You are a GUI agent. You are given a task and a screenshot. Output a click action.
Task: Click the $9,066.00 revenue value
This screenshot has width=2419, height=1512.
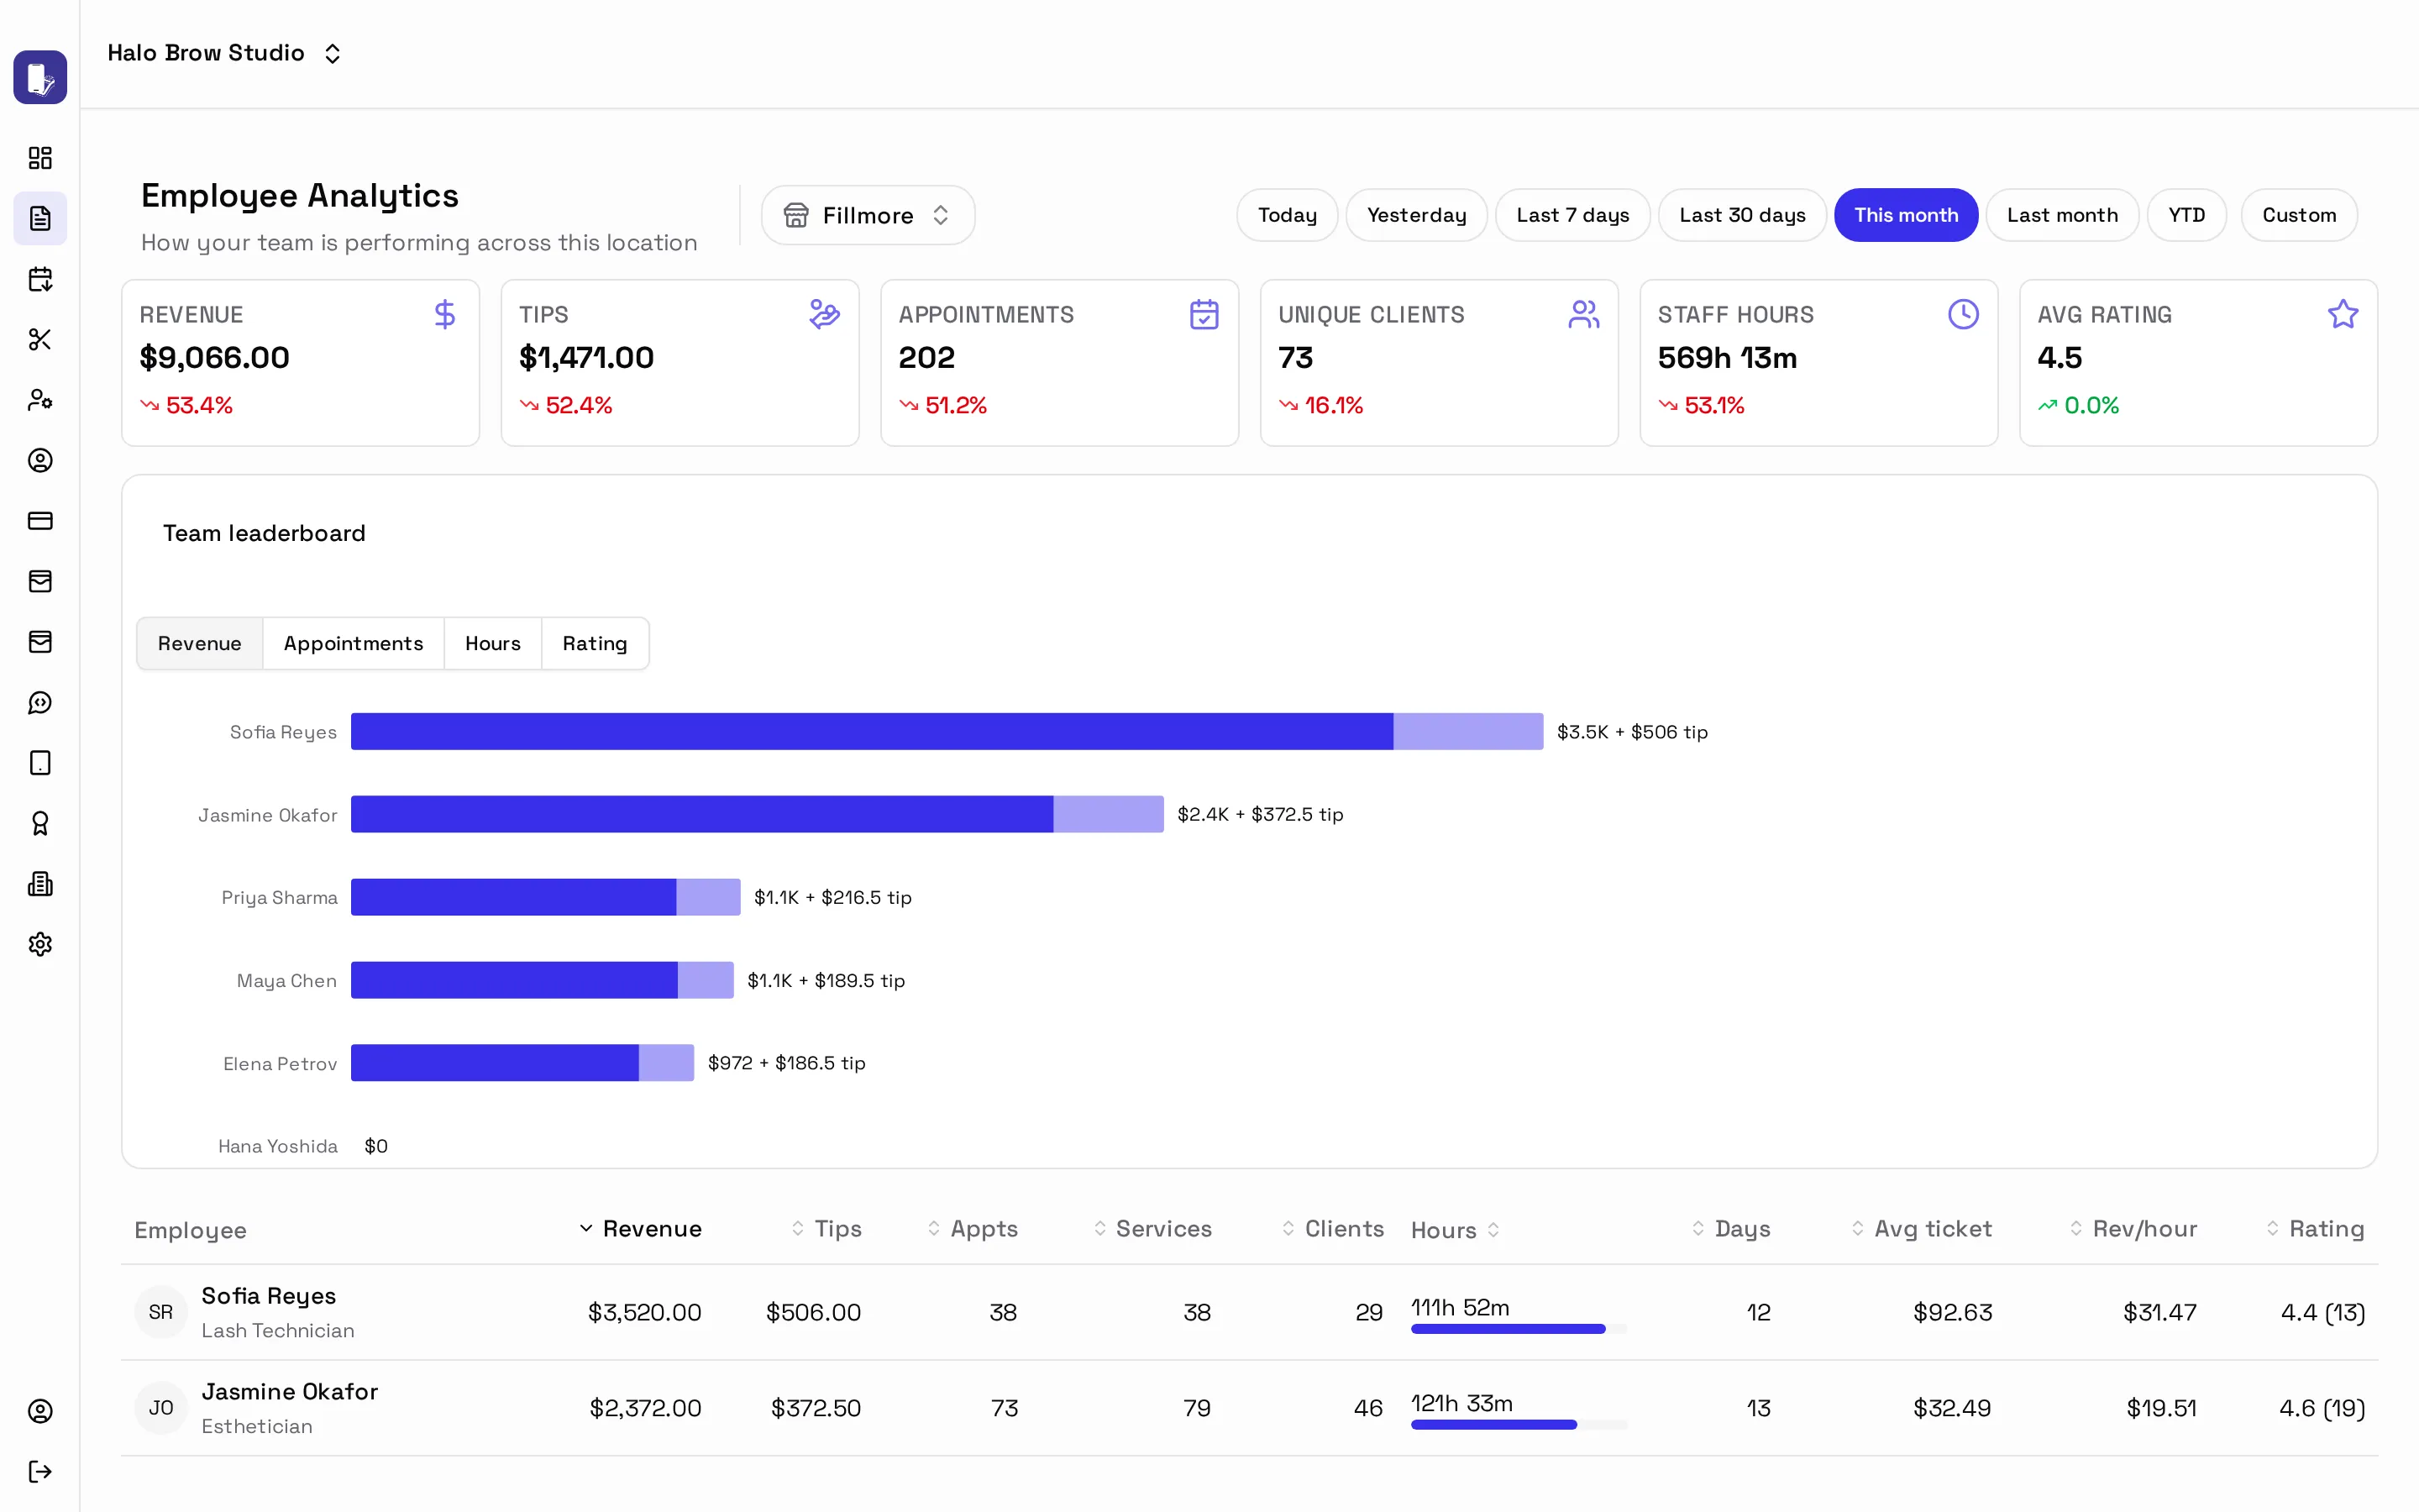(x=215, y=357)
